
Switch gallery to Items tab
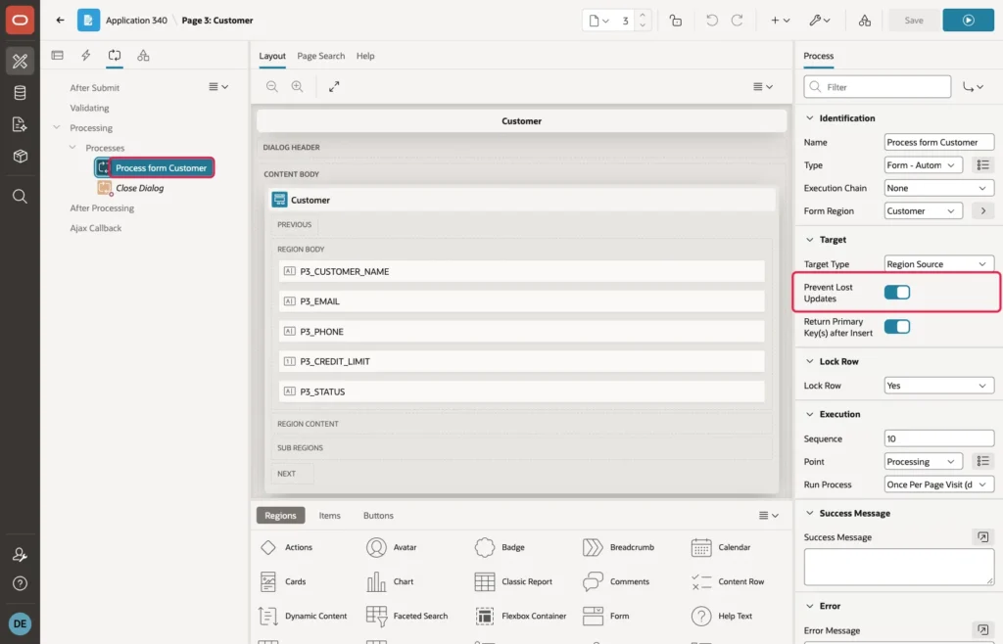(x=329, y=515)
